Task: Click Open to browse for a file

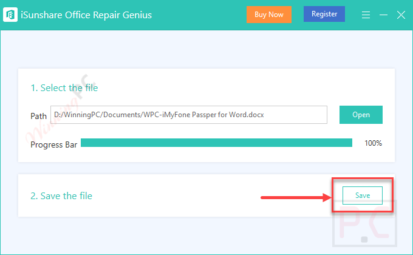Action: pos(361,115)
